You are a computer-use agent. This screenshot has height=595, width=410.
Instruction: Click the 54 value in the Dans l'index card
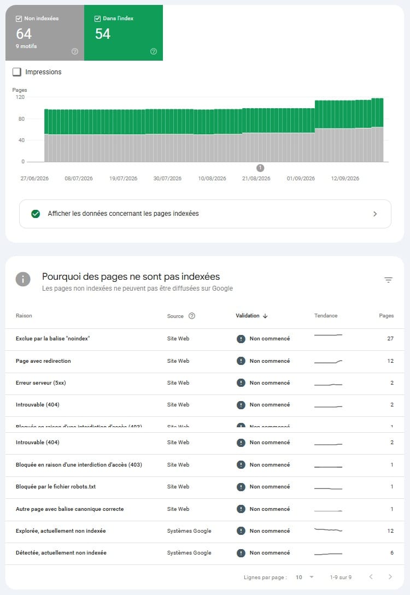click(103, 34)
